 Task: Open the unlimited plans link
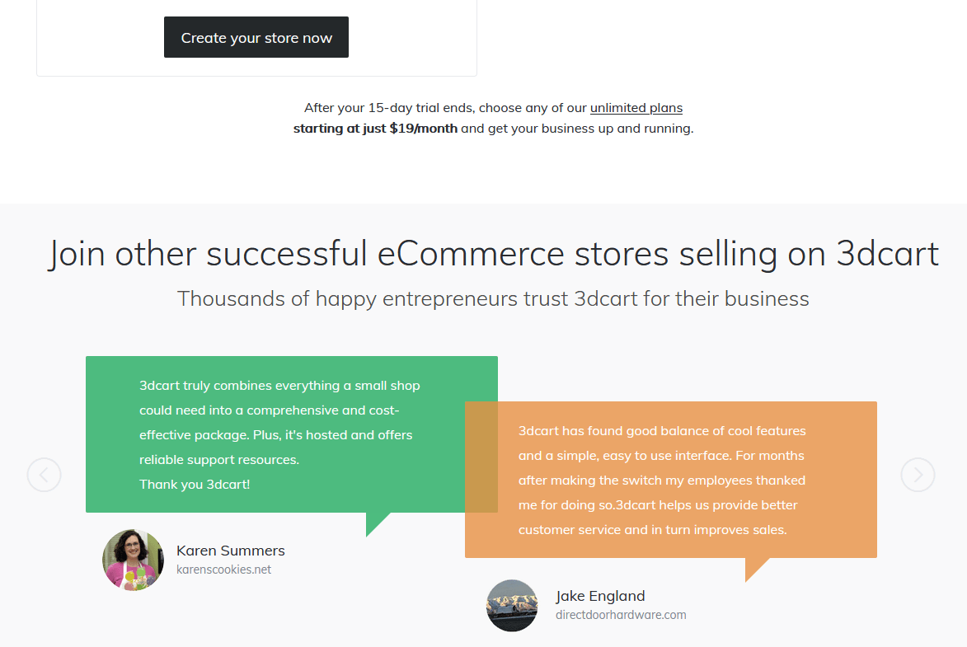pyautogui.click(x=636, y=108)
